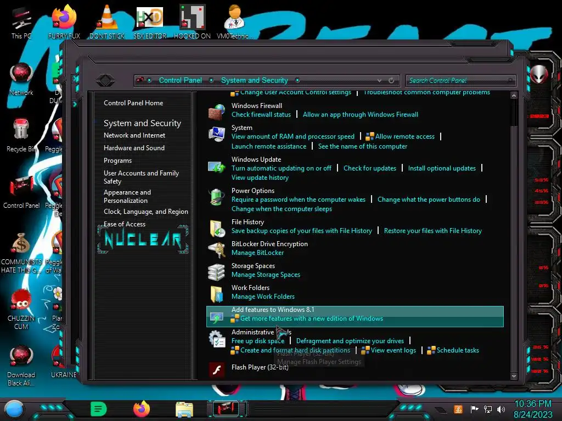This screenshot has width=562, height=421.
Task: Click System and Security breadcrumb
Action: pyautogui.click(x=255, y=80)
